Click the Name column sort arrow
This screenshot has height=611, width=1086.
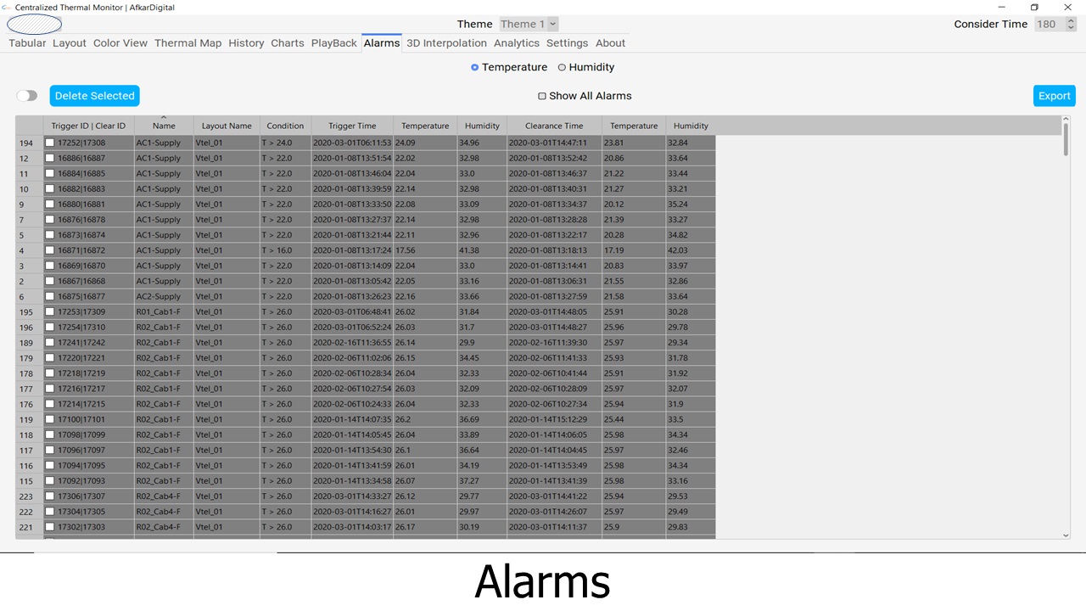point(164,118)
